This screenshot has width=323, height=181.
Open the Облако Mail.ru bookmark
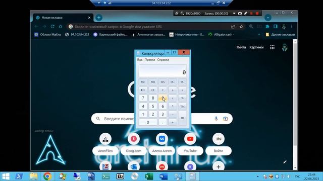coord(47,35)
